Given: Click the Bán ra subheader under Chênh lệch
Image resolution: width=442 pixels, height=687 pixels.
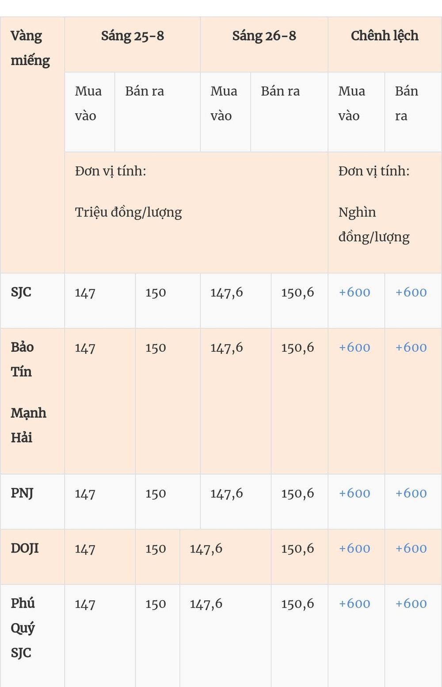Looking at the screenshot, I should [x=406, y=104].
